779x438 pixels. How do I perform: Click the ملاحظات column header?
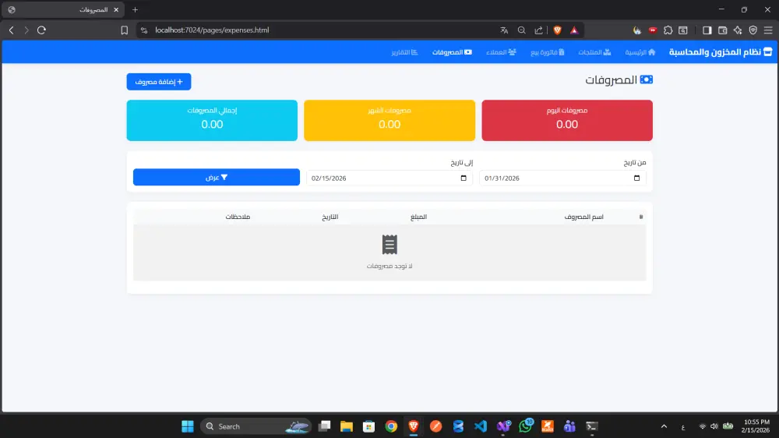click(238, 217)
